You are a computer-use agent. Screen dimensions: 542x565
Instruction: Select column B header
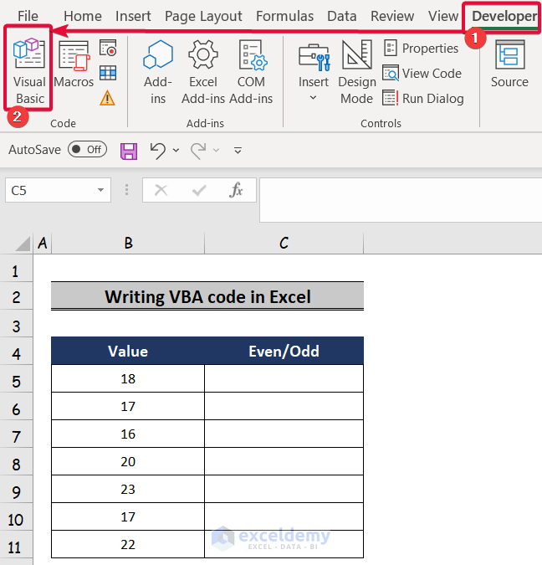[128, 244]
